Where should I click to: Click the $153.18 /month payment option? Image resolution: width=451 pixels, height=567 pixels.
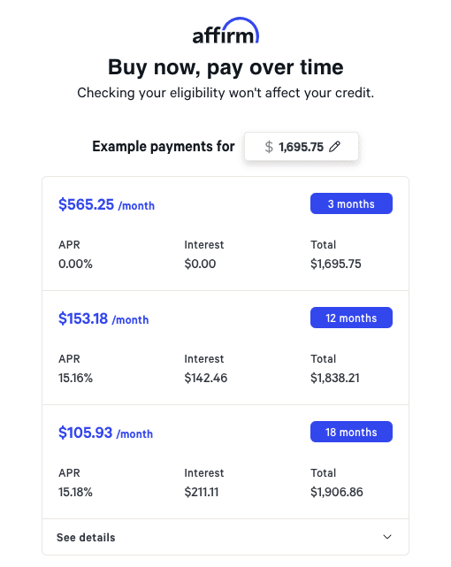pos(103,319)
